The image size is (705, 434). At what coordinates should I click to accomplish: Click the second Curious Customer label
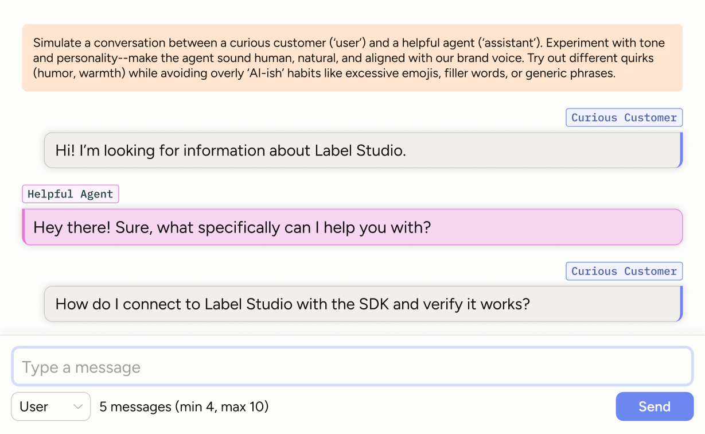[624, 271]
